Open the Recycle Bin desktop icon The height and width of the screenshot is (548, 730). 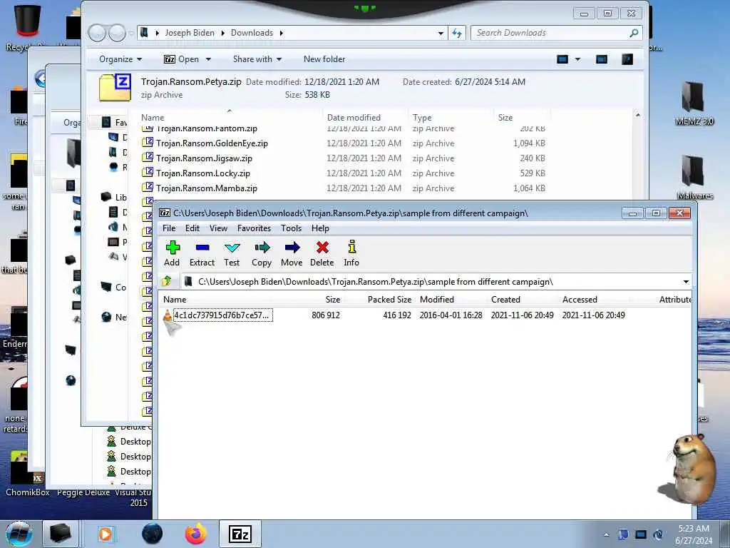coord(27,26)
